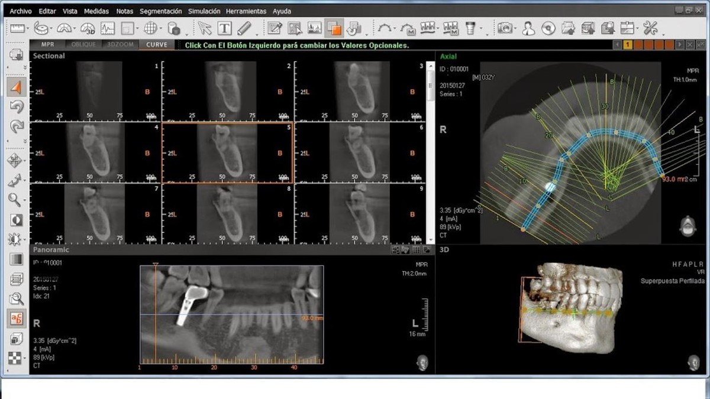Select sectional slice thumbnail number 5
710x399 pixels.
coord(227,153)
